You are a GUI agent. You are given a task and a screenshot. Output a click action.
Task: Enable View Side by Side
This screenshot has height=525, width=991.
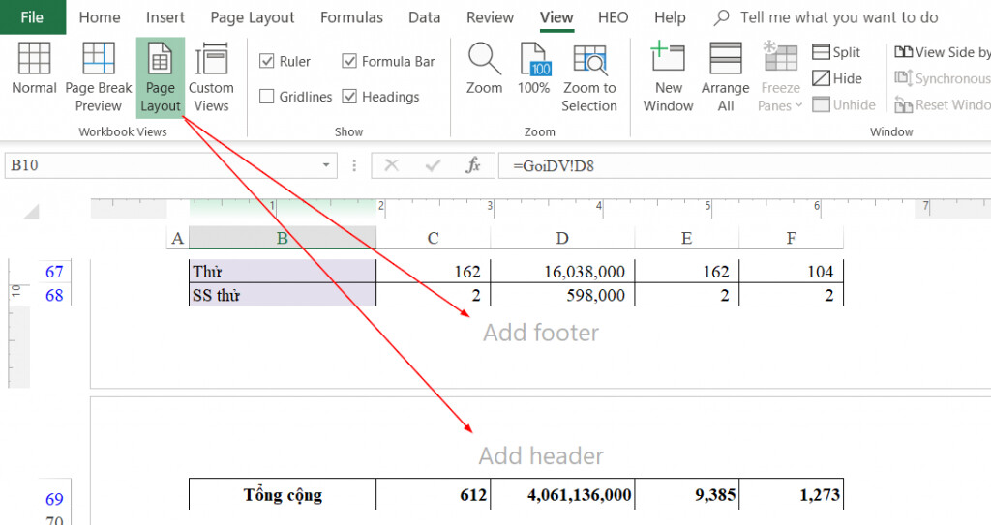[942, 52]
